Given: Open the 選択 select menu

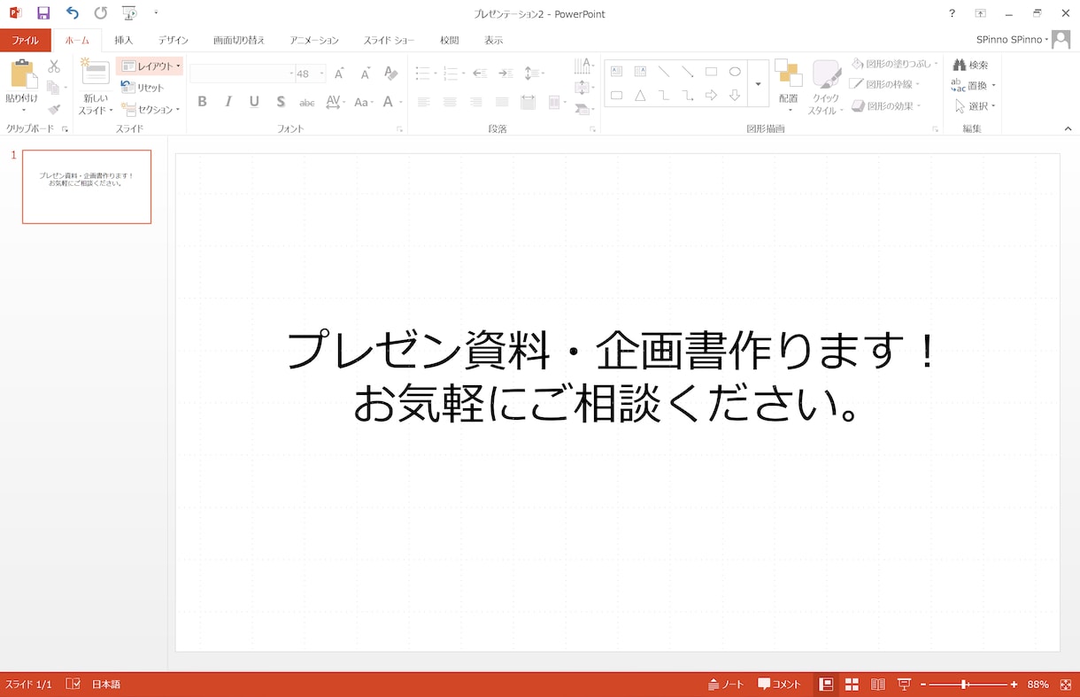Looking at the screenshot, I should tap(975, 106).
